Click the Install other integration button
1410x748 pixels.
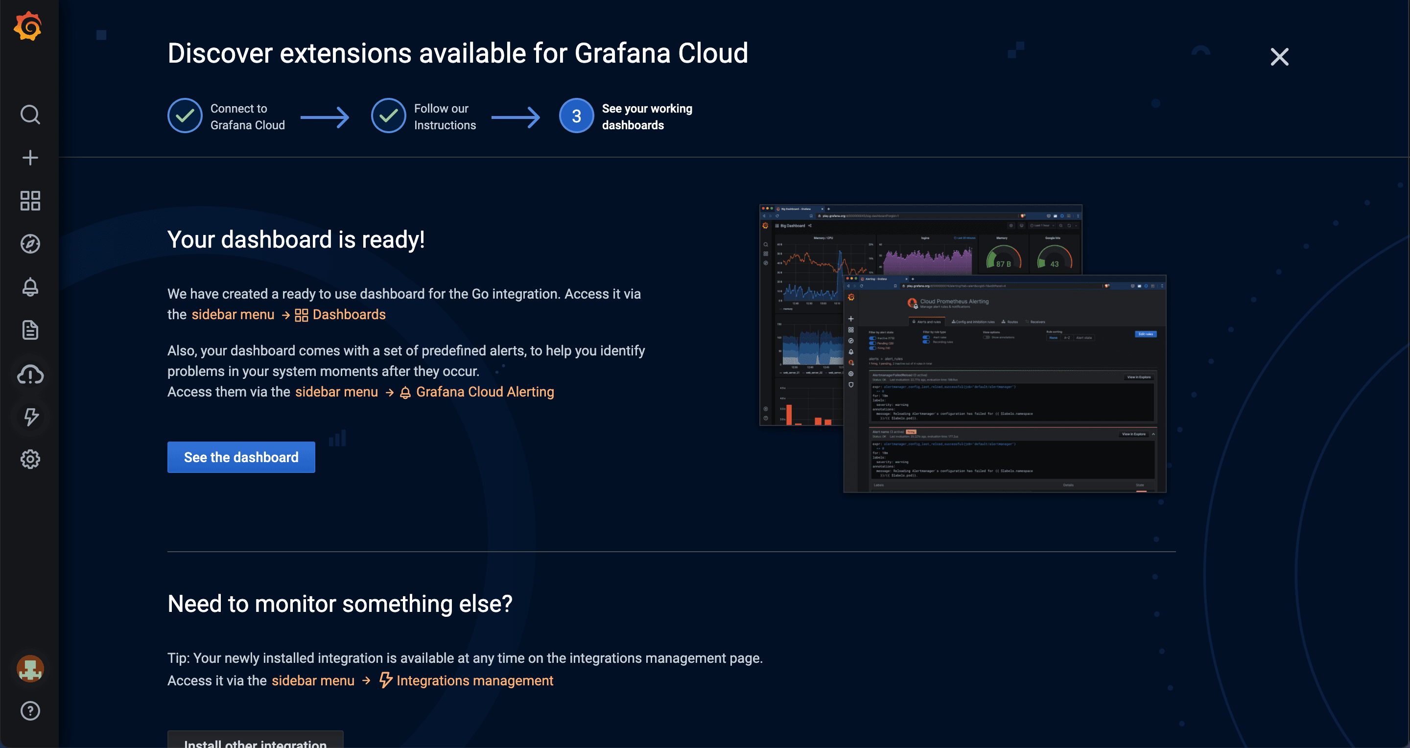(255, 741)
